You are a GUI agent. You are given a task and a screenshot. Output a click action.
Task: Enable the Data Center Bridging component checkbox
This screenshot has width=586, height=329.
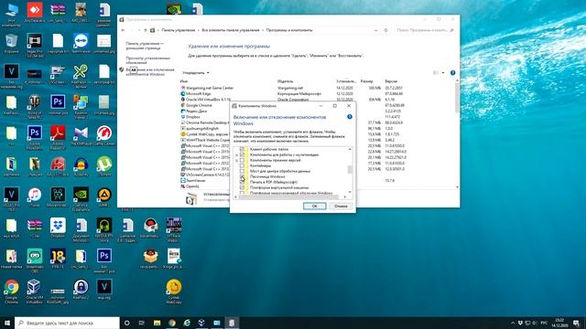[x=242, y=171]
